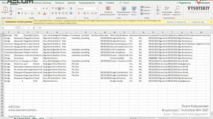This screenshot has width=213, height=119.
Task: Close the data loss warning bar
Action: pos(211,22)
